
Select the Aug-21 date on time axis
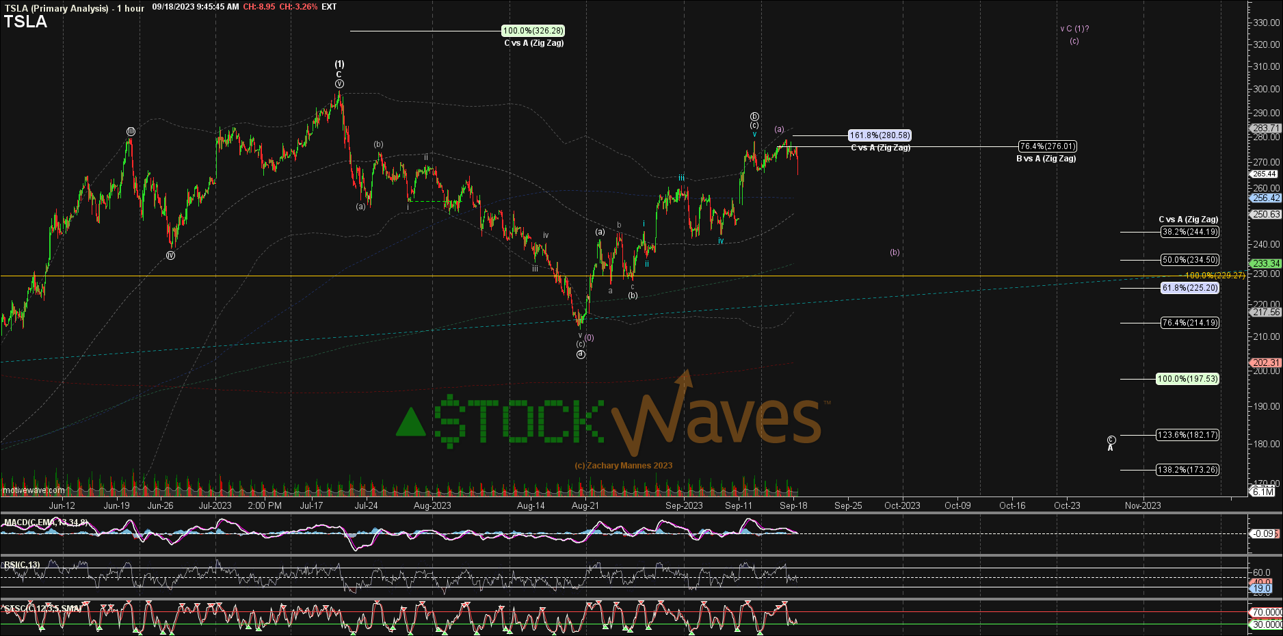tap(585, 506)
